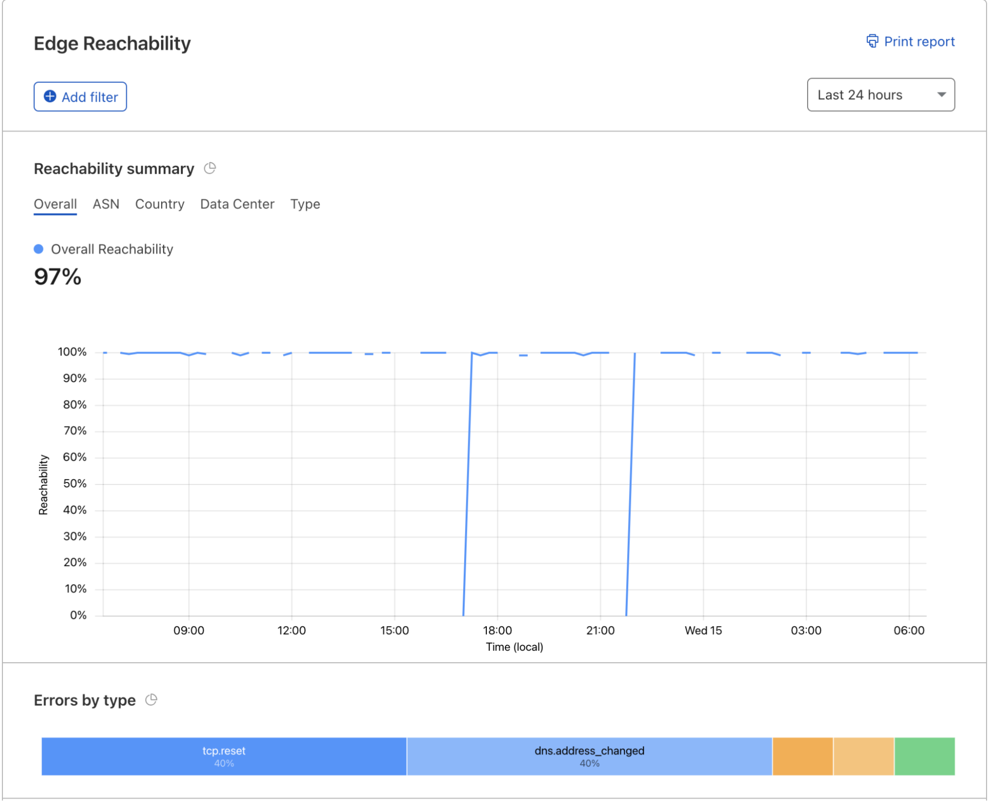
Task: Select the Overall tab
Action: click(55, 204)
